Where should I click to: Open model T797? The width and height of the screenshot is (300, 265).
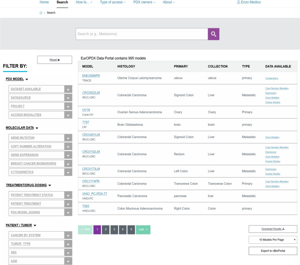tap(86, 122)
